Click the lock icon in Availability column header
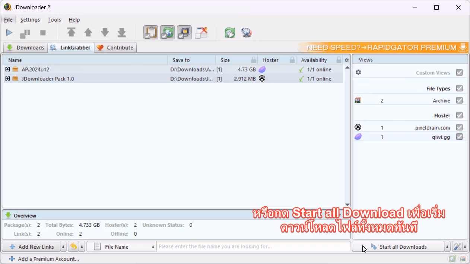Image resolution: width=470 pixels, height=264 pixels. pos(339,60)
